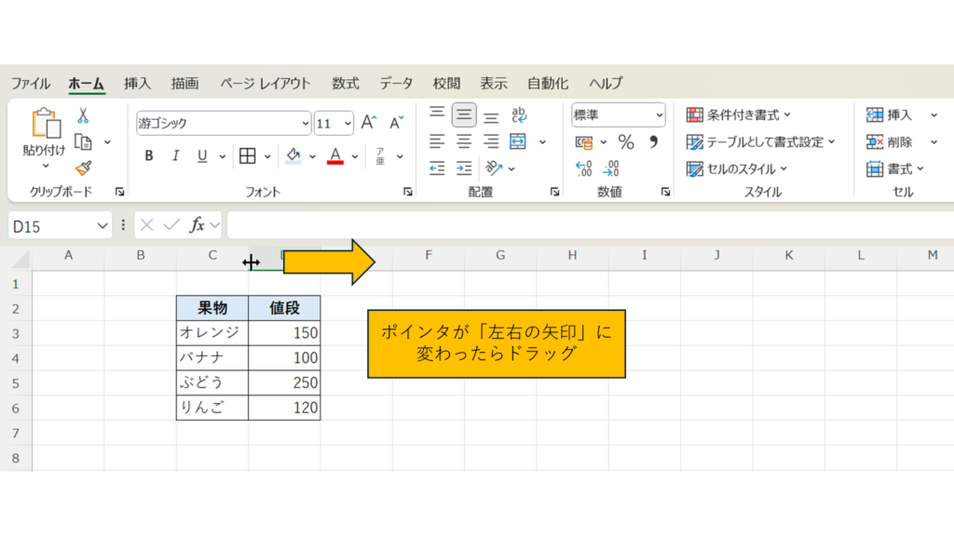Click テーブルとして書式設定 button

click(x=760, y=142)
